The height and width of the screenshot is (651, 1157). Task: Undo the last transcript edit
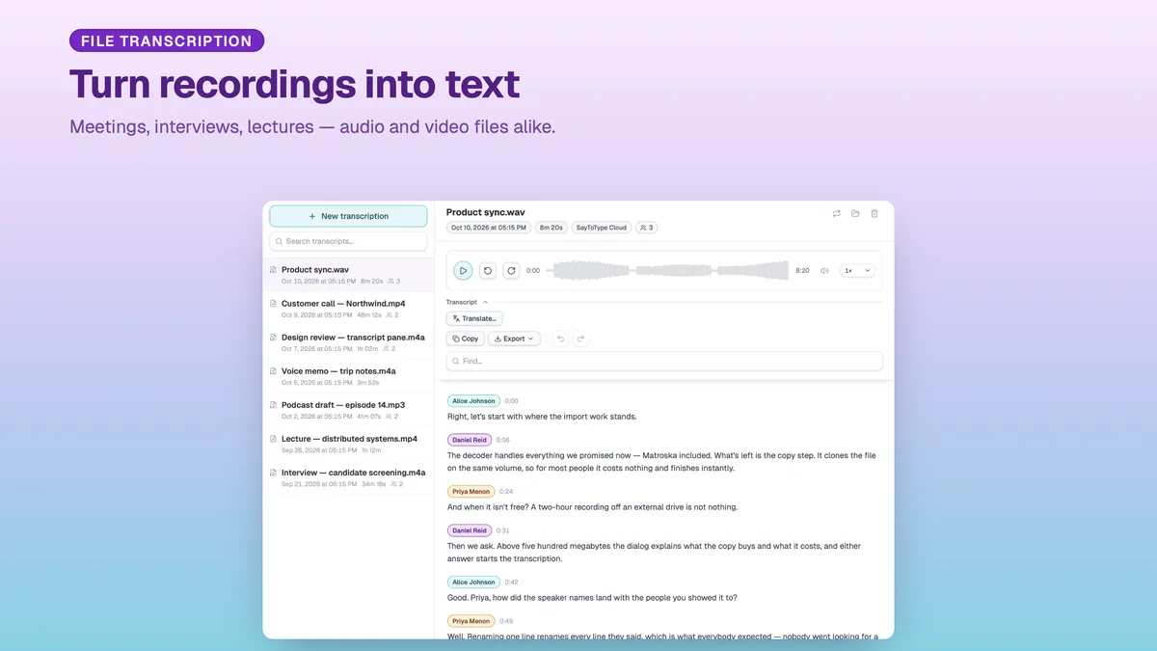[x=560, y=339]
